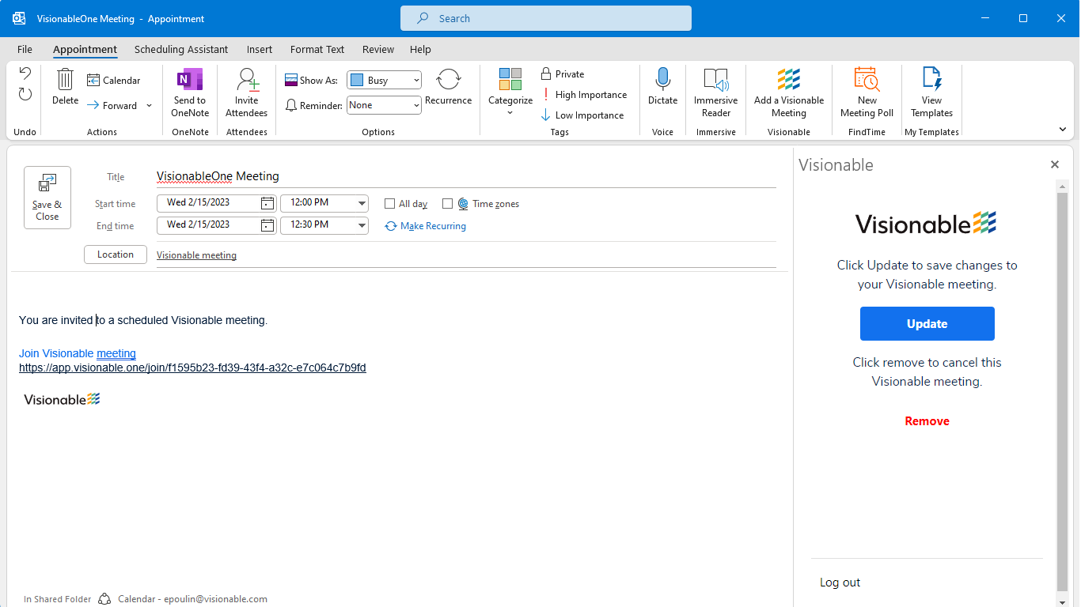Open the Recurrence settings
This screenshot has width=1081, height=607.
click(449, 87)
